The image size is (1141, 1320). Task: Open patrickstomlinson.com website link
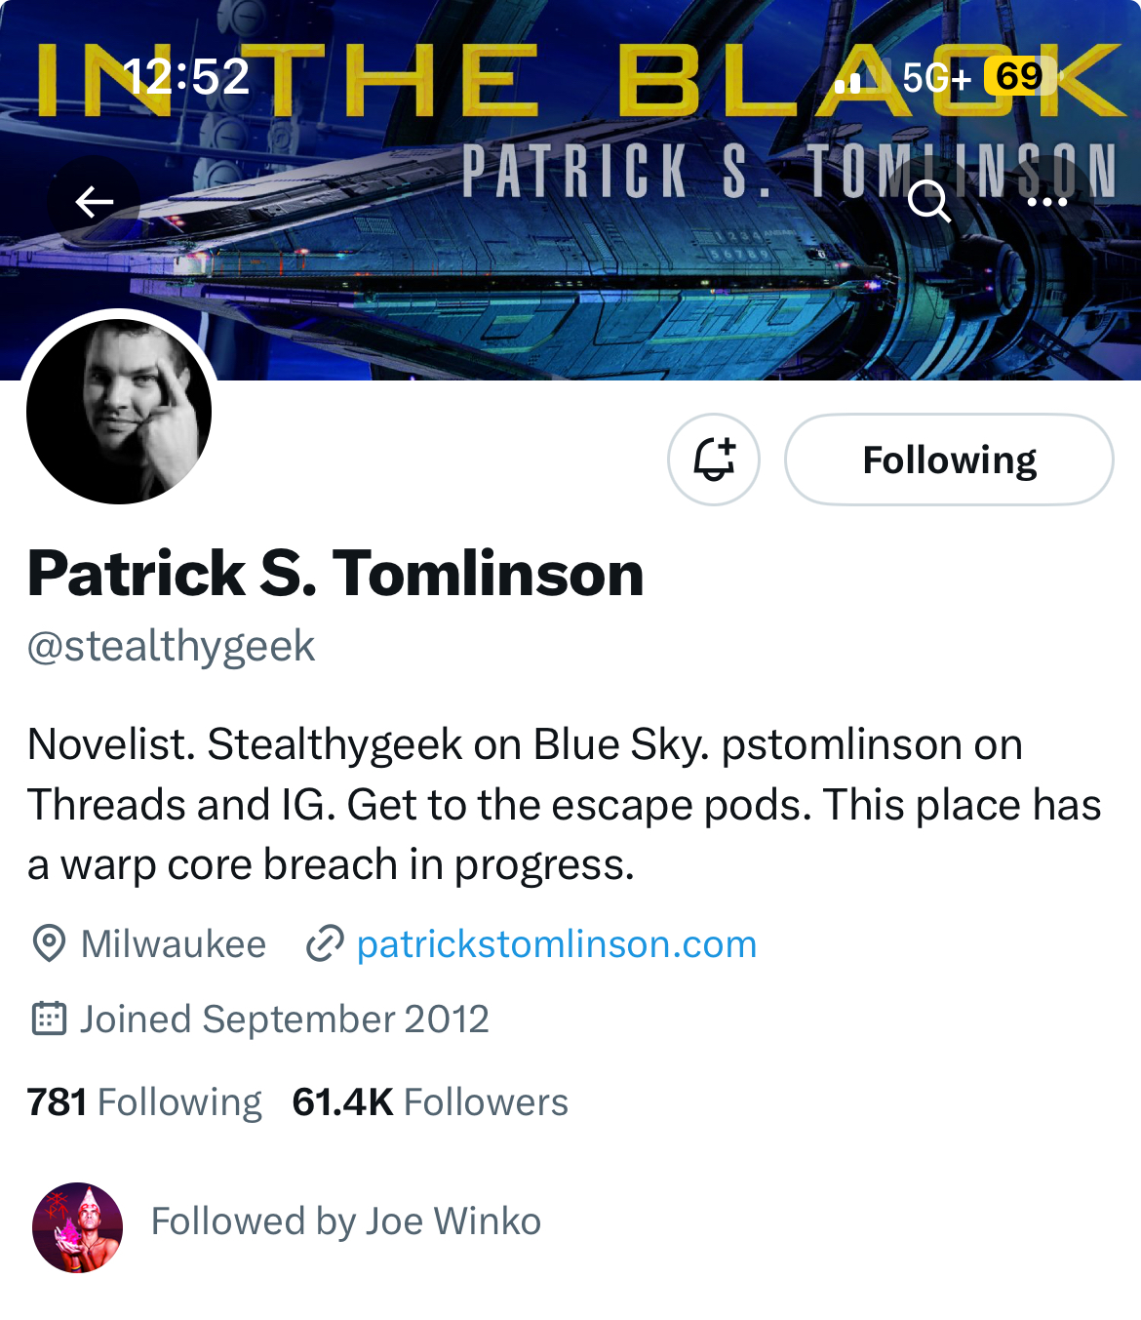click(557, 943)
